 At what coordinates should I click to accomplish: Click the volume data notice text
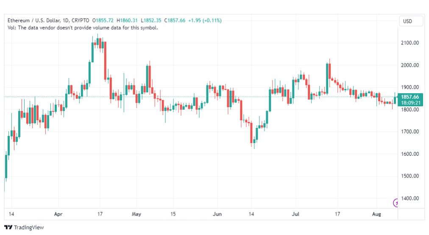(83, 28)
